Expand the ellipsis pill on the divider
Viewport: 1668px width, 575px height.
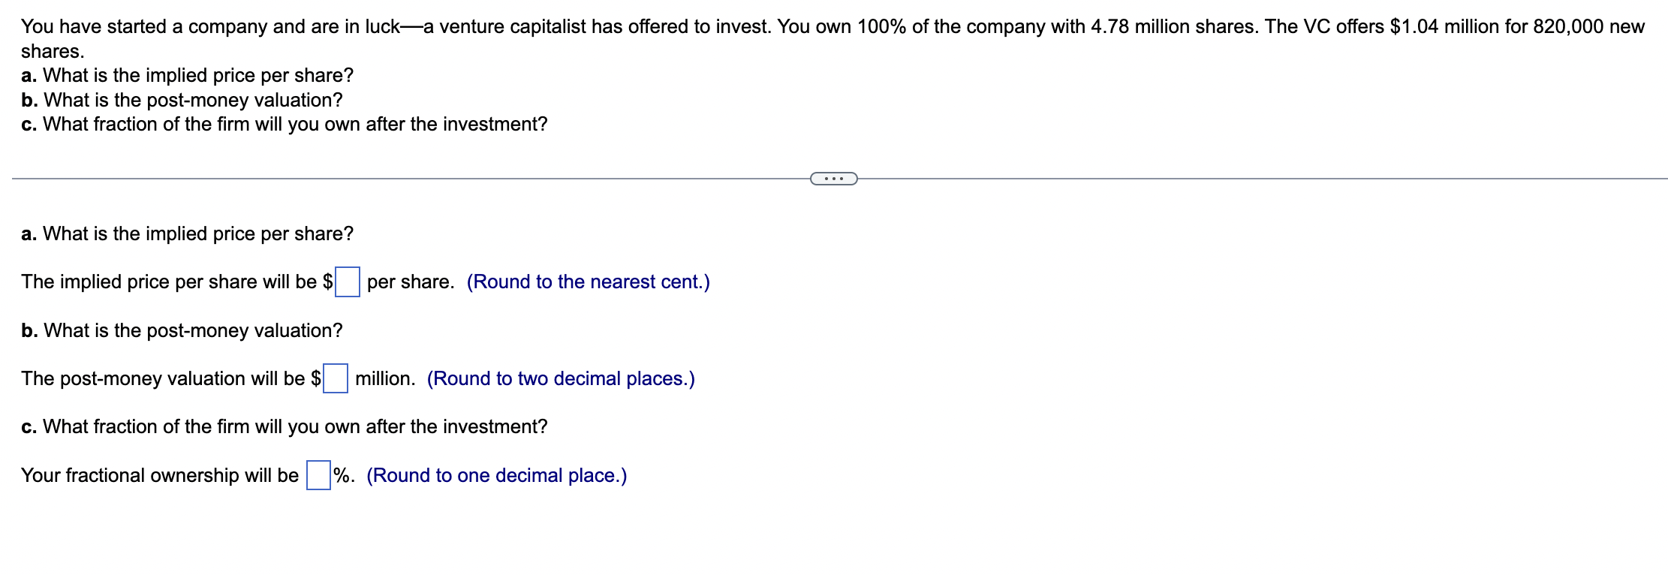coord(834,179)
